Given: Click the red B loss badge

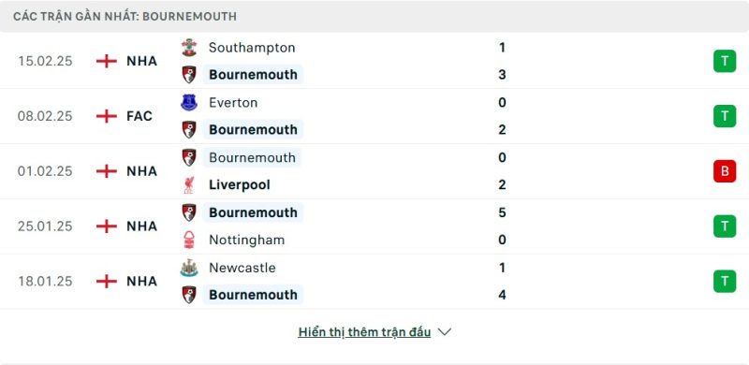Looking at the screenshot, I should click(x=725, y=171).
